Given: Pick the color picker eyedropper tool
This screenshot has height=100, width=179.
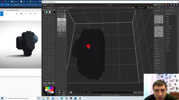Looking at the screenshot, I should tap(59, 30).
